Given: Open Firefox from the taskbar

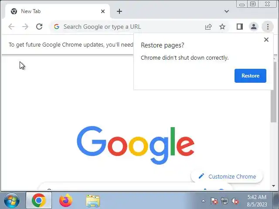Looking at the screenshot, I should click(x=66, y=200).
